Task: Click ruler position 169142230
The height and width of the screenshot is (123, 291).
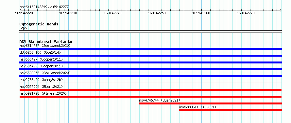Action: [68, 13]
